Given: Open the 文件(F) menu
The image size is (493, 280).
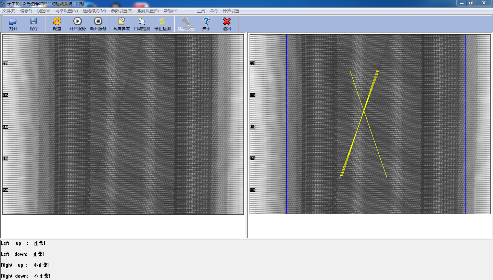Looking at the screenshot, I should (x=9, y=11).
